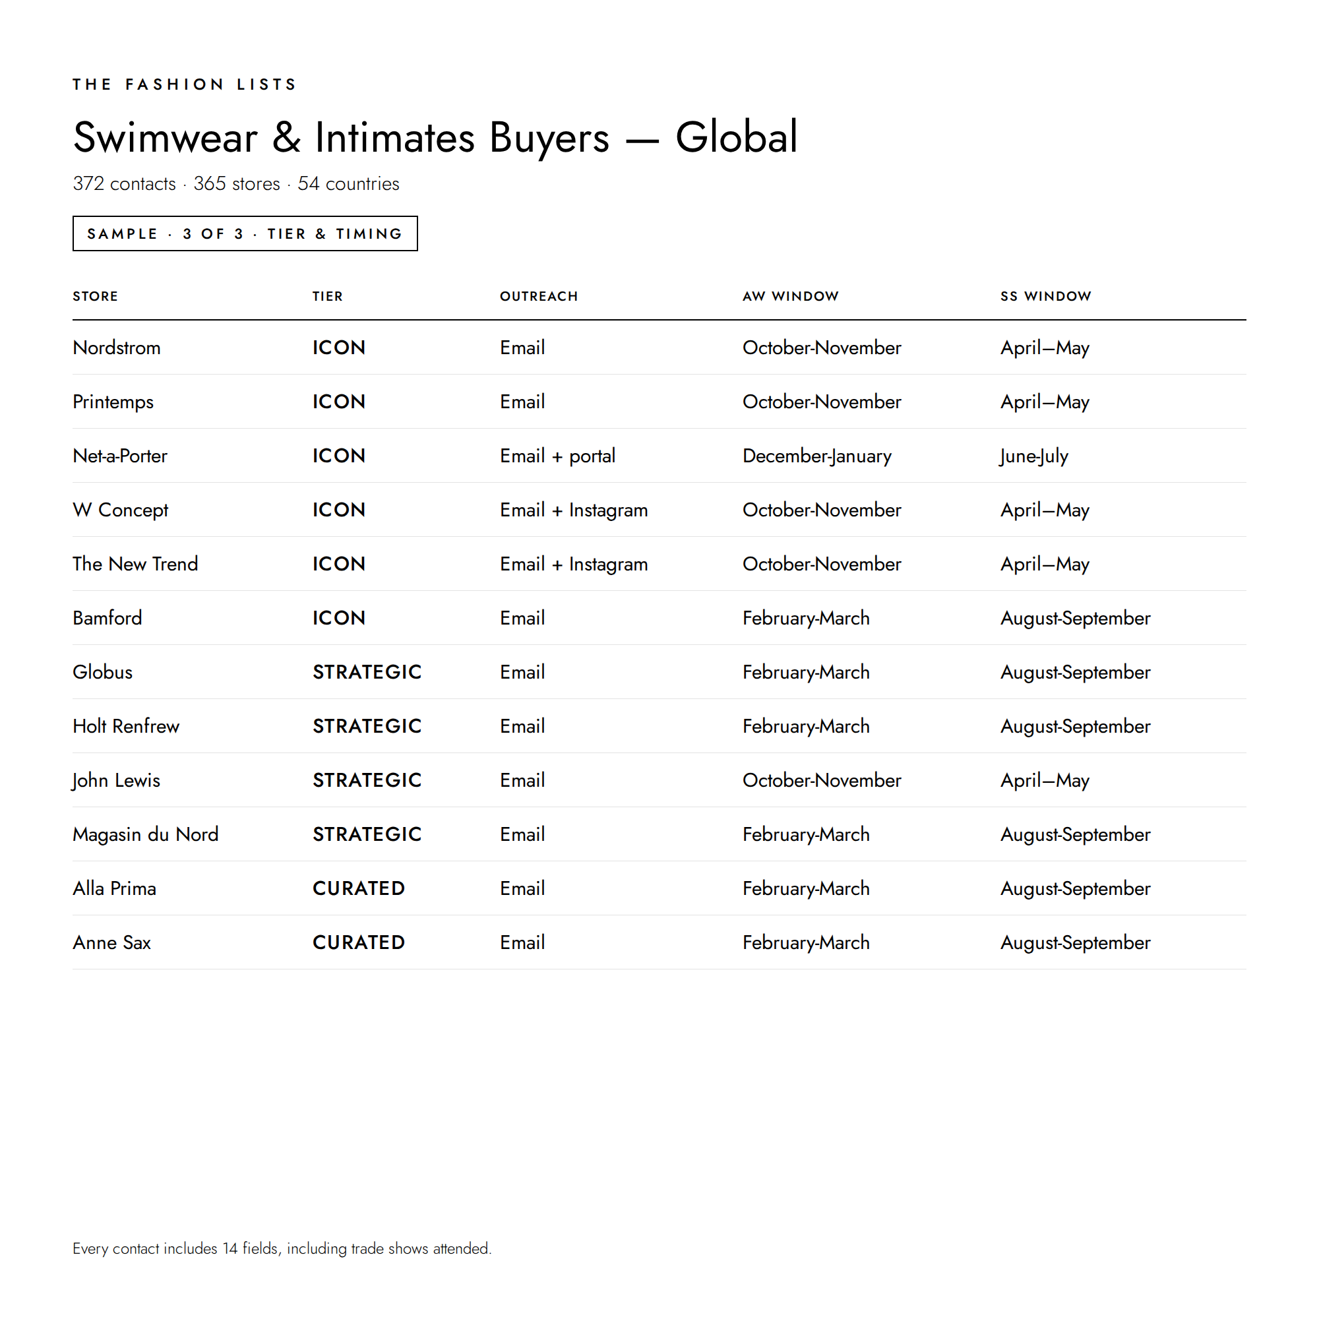Click 'December-January' AW window cell
Image resolution: width=1319 pixels, height=1319 pixels.
tap(817, 456)
